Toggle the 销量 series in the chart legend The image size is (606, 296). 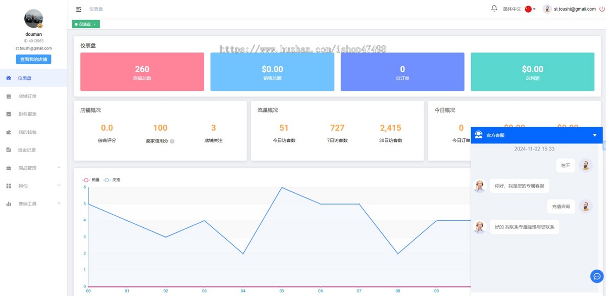(x=91, y=180)
